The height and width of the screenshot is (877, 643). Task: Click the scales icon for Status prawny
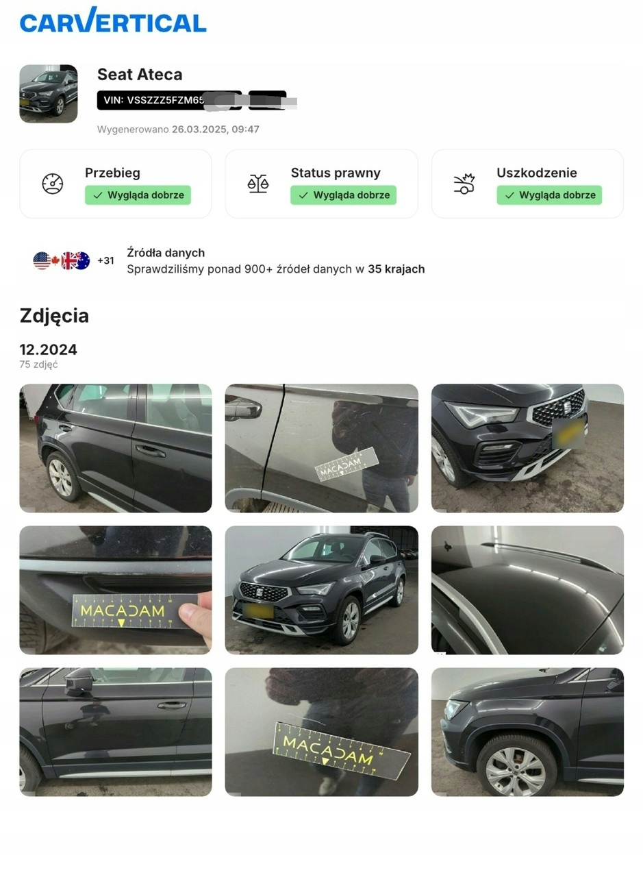coord(258,184)
